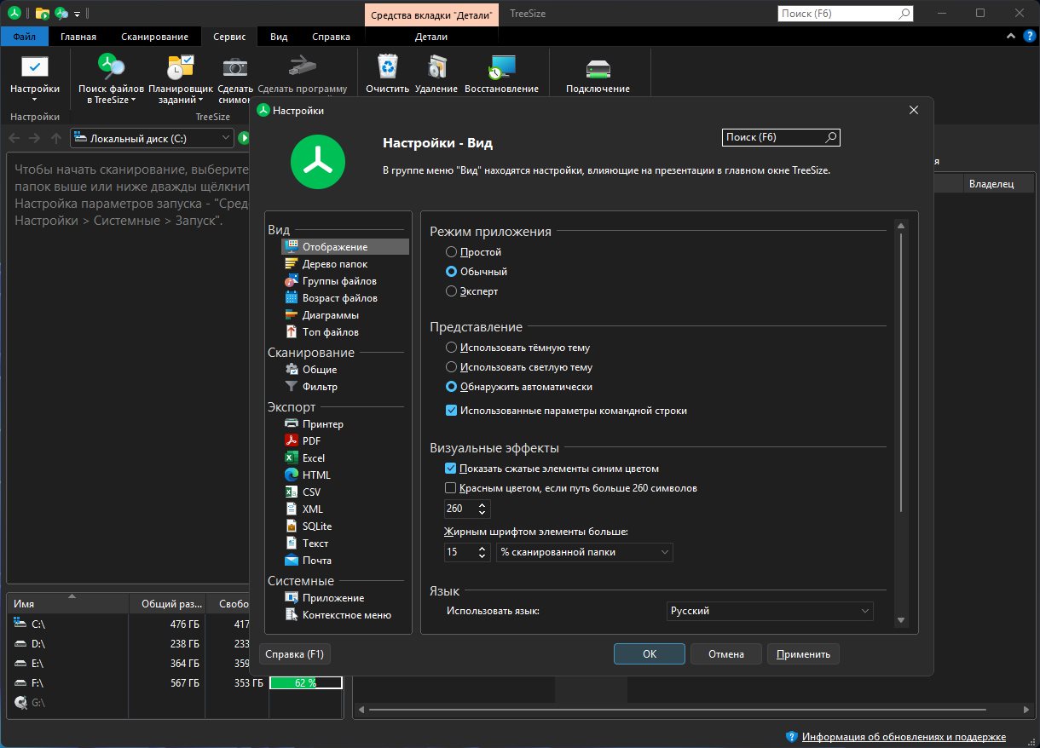The width and height of the screenshot is (1040, 748).
Task: Uncheck Показать сжатые элементы синим цветом
Action: coord(451,469)
